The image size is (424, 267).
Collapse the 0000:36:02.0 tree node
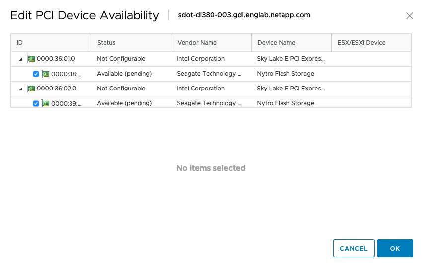tap(20, 89)
